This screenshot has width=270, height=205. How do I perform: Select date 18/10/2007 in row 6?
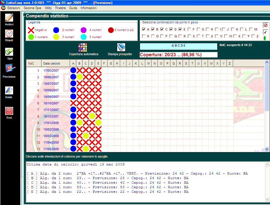pyautogui.click(x=51, y=103)
